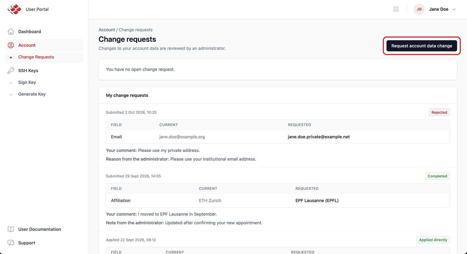Viewport: 467px width, 254px height.
Task: Click the User Portal logo icon
Action: coord(14,9)
